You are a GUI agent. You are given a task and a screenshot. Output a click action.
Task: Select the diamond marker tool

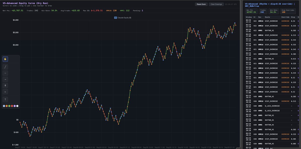point(5,85)
